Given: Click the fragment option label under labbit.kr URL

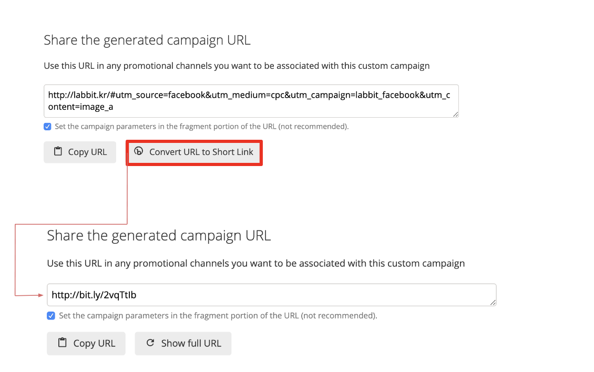Looking at the screenshot, I should (x=201, y=127).
